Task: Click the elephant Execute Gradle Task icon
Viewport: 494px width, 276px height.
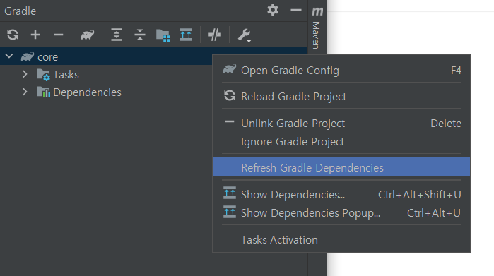Action: pyautogui.click(x=87, y=35)
